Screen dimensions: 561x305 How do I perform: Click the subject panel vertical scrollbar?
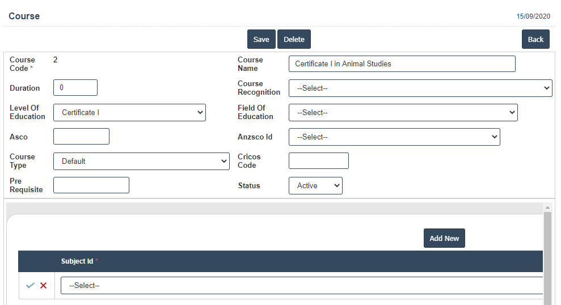pos(547,255)
